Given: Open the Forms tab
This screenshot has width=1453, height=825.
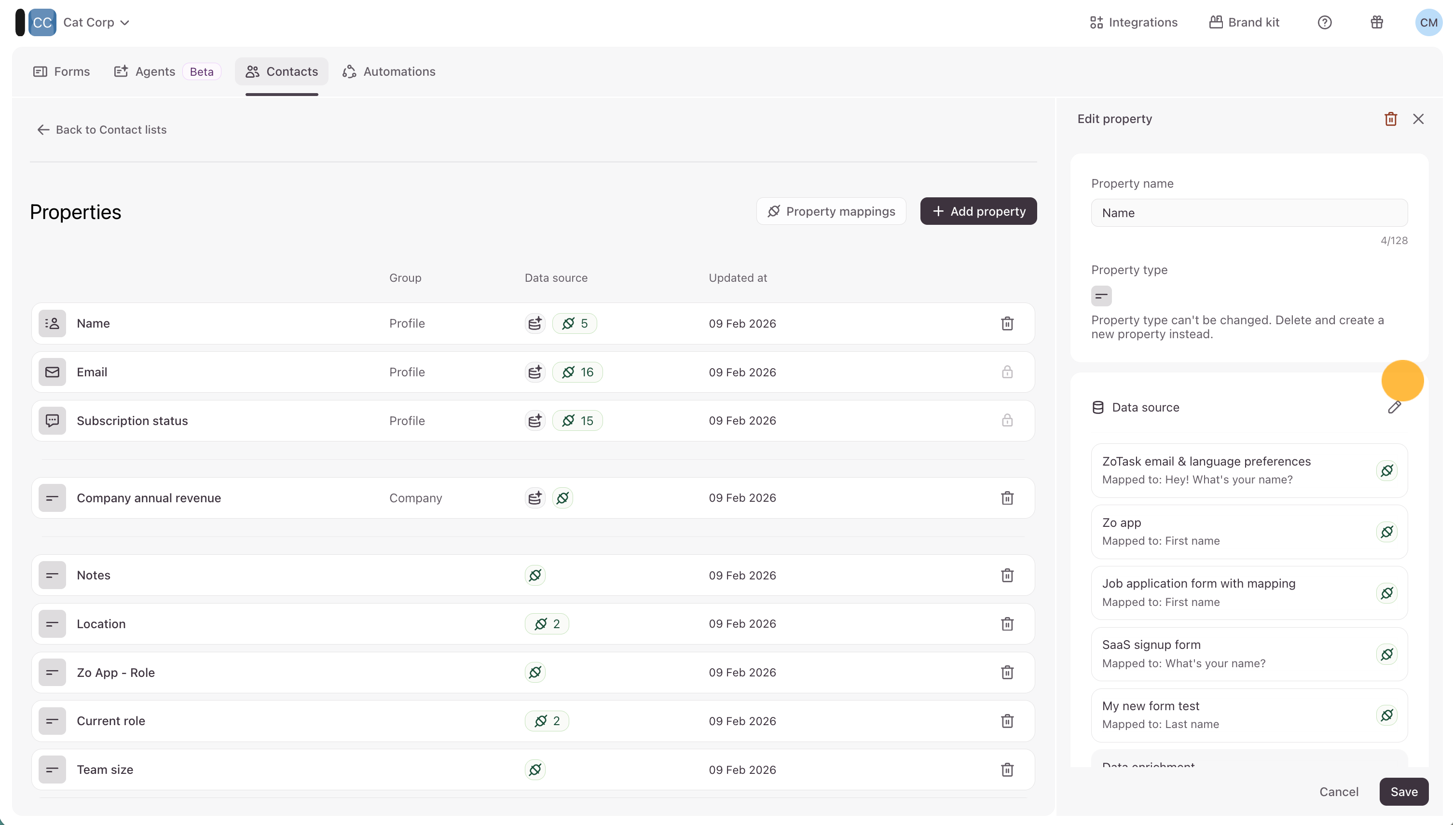Looking at the screenshot, I should pos(62,72).
